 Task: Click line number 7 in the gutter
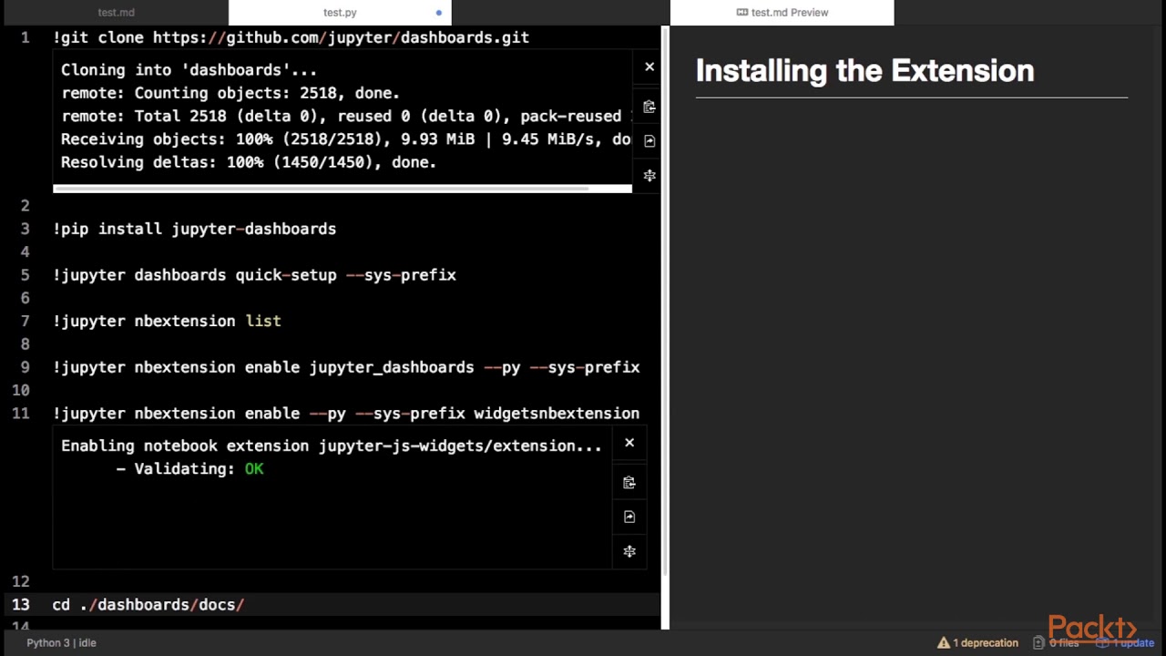click(26, 321)
